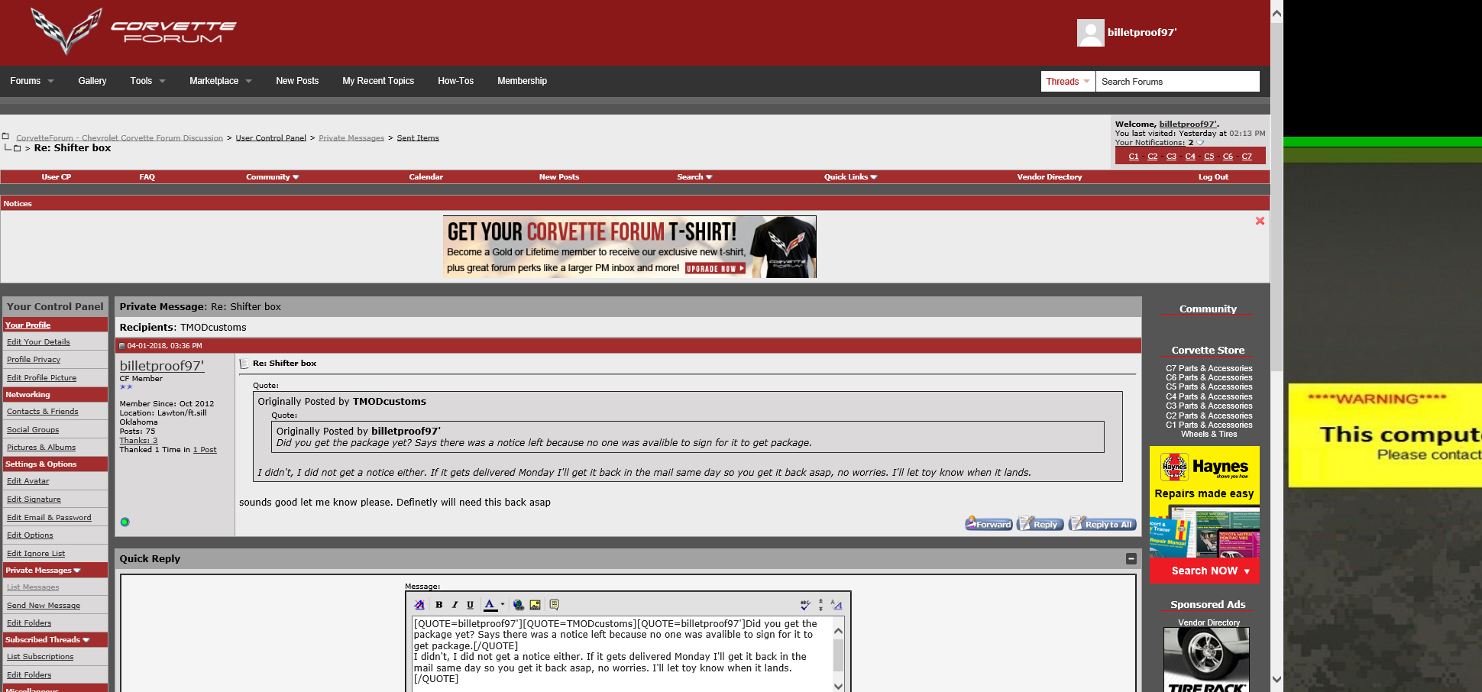Screen dimensions: 1482x692
Task: Click the Insert Image icon
Action: coord(536,605)
